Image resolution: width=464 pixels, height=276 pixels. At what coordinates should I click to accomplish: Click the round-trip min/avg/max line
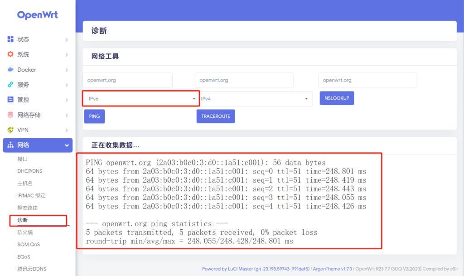point(189,241)
